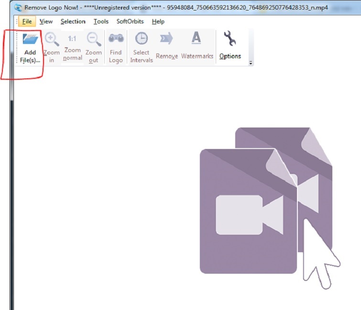
Task: Reset view using Zoom normal 1:1
Action: [73, 39]
